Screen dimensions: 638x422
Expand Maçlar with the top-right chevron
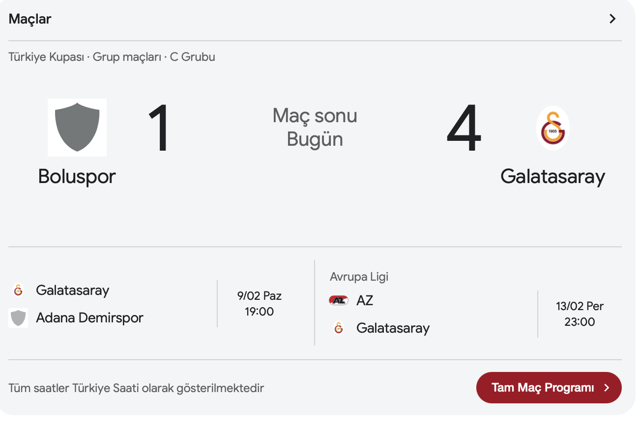pos(612,19)
